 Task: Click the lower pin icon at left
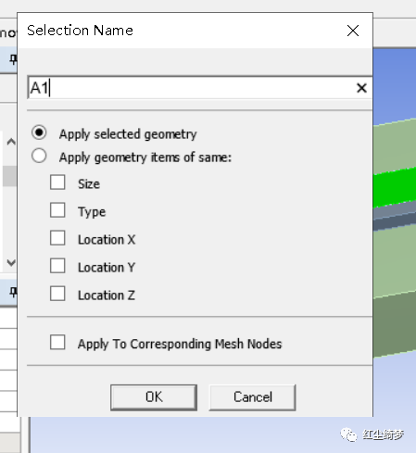pos(13,292)
